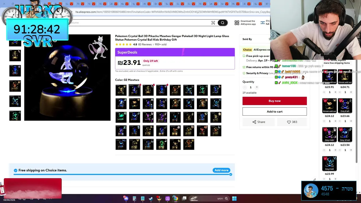Viewport: 361px width, 203px height.
Task: Click the main Mewtwo product image
Action: point(67,78)
